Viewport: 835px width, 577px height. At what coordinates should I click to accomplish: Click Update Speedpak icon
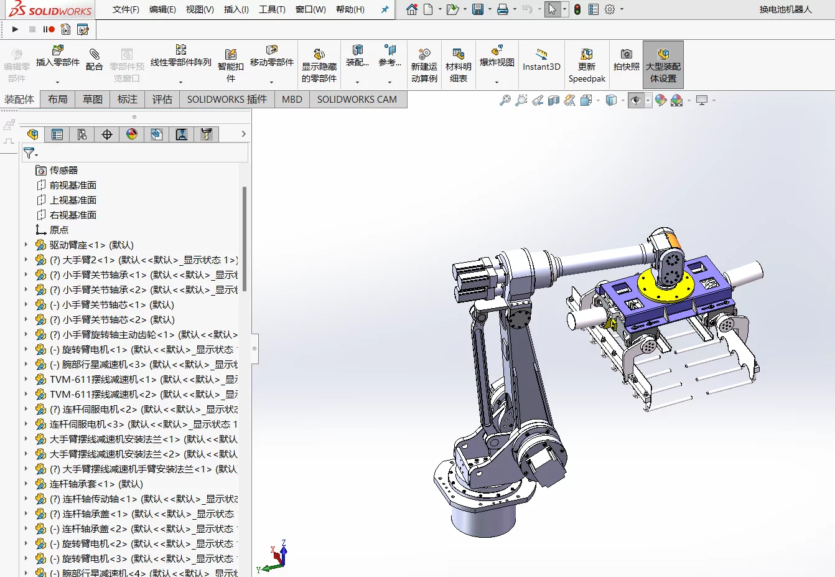587,54
